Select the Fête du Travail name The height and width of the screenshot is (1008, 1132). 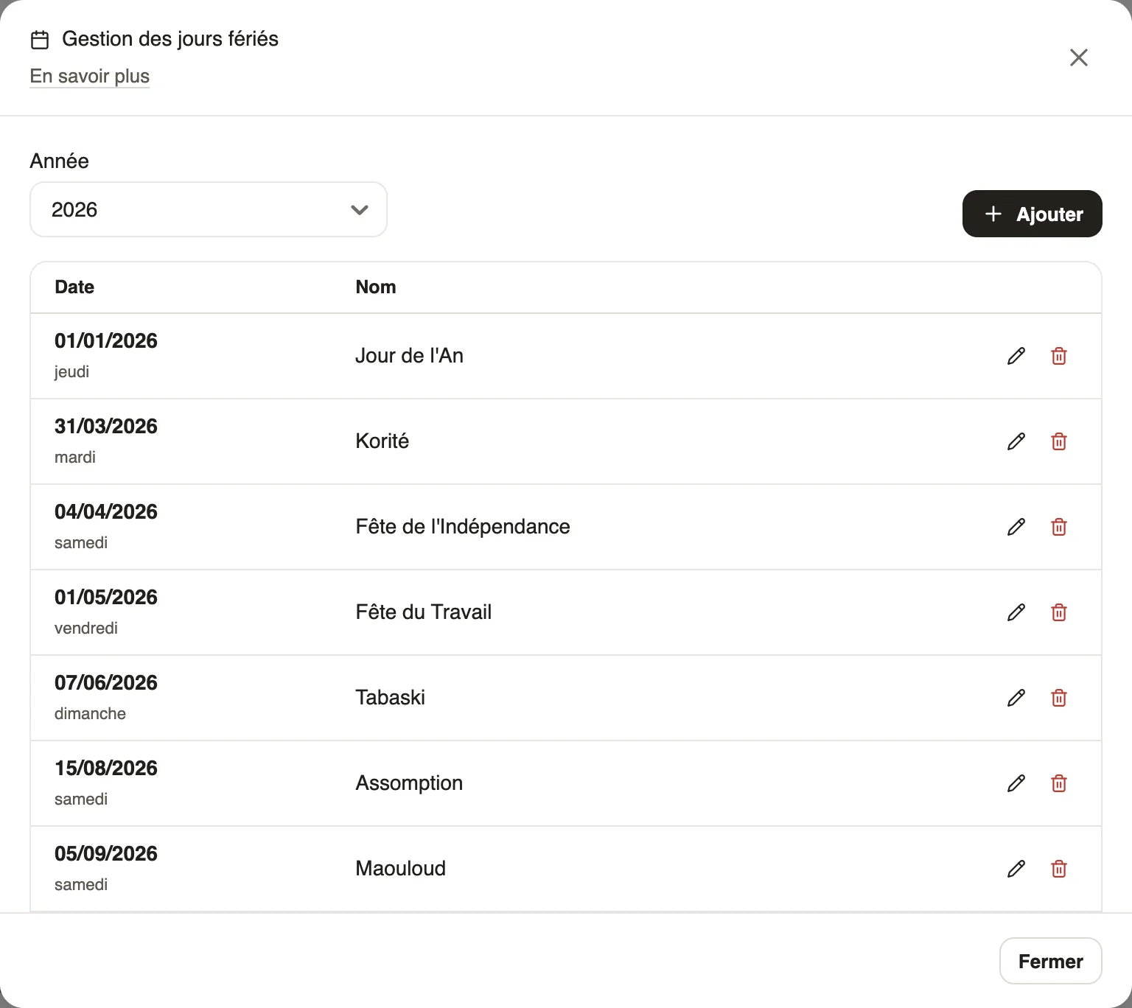[424, 612]
